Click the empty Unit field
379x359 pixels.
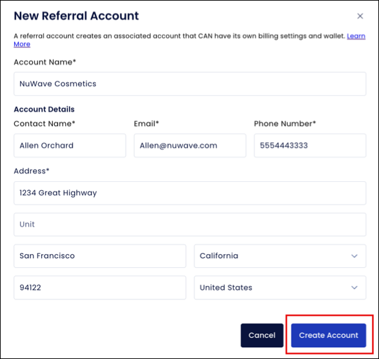coord(190,224)
